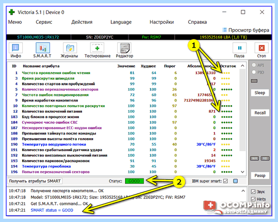The height and width of the screenshot is (222, 278).
Task: Open the Настройки menu
Action: 162,22
